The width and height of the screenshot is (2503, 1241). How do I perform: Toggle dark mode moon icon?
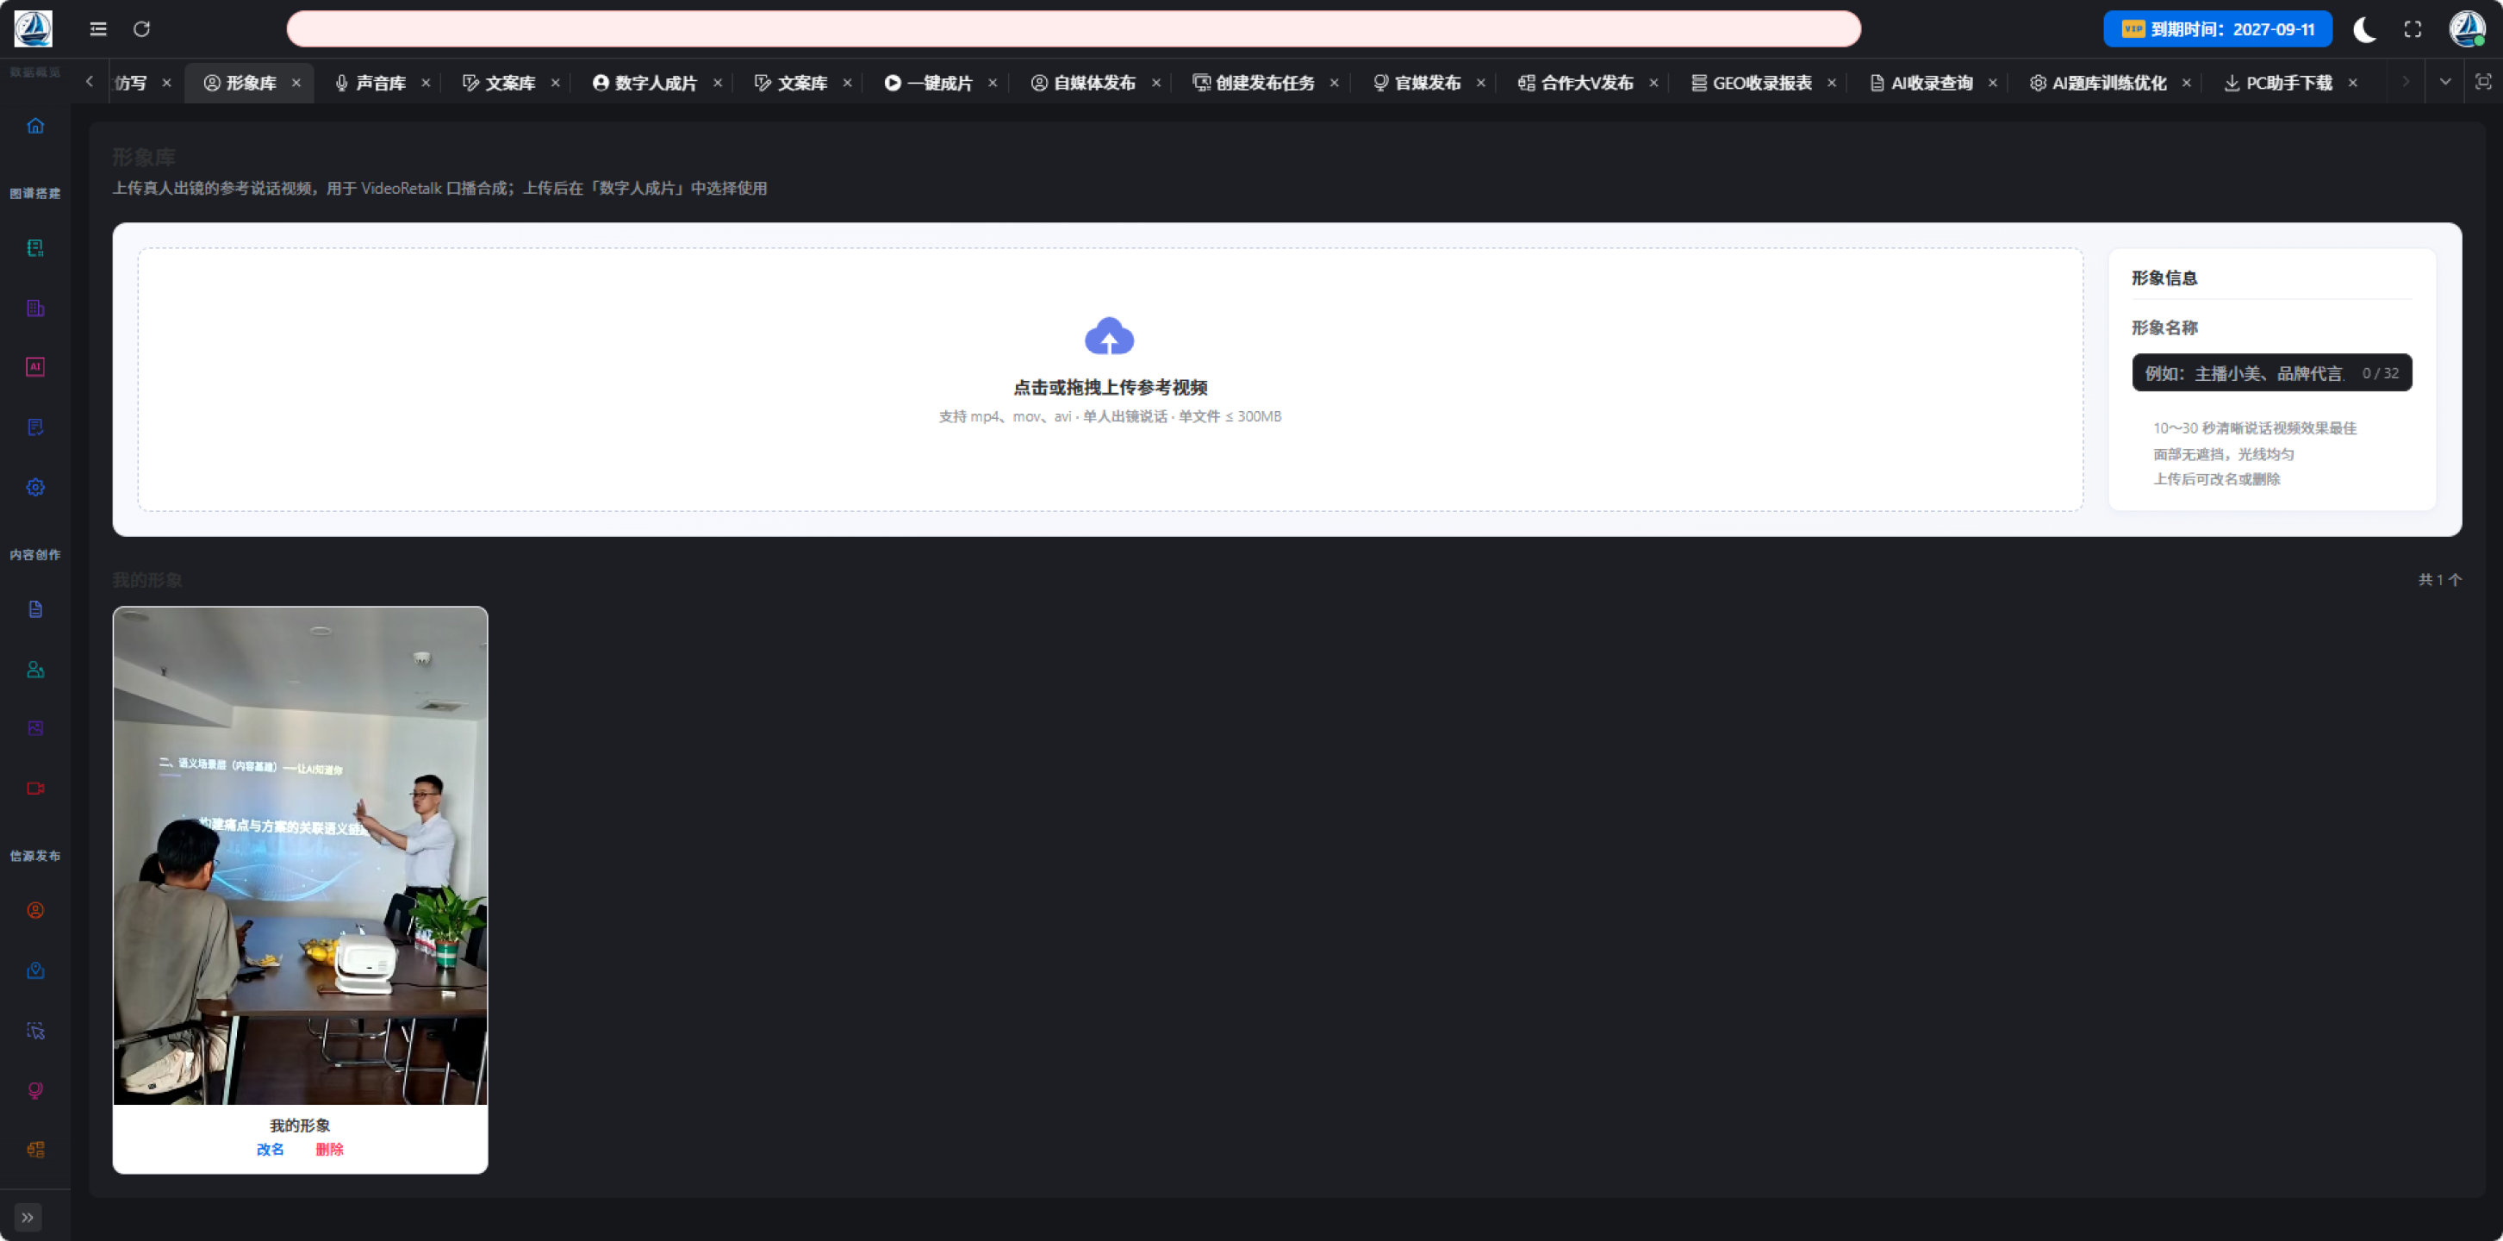click(x=2364, y=29)
